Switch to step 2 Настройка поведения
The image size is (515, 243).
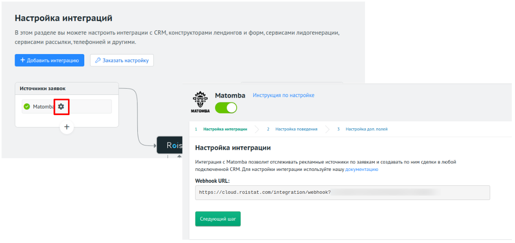pyautogui.click(x=296, y=129)
